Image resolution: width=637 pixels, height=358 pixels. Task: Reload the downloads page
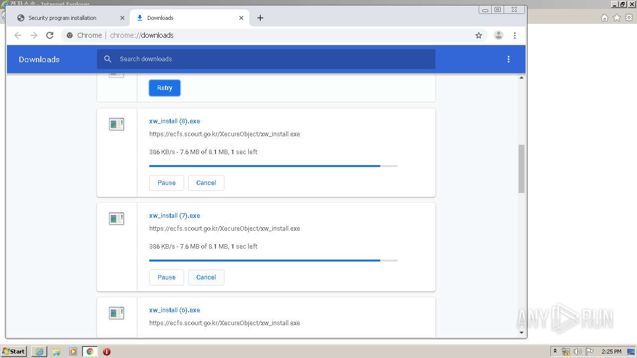50,35
